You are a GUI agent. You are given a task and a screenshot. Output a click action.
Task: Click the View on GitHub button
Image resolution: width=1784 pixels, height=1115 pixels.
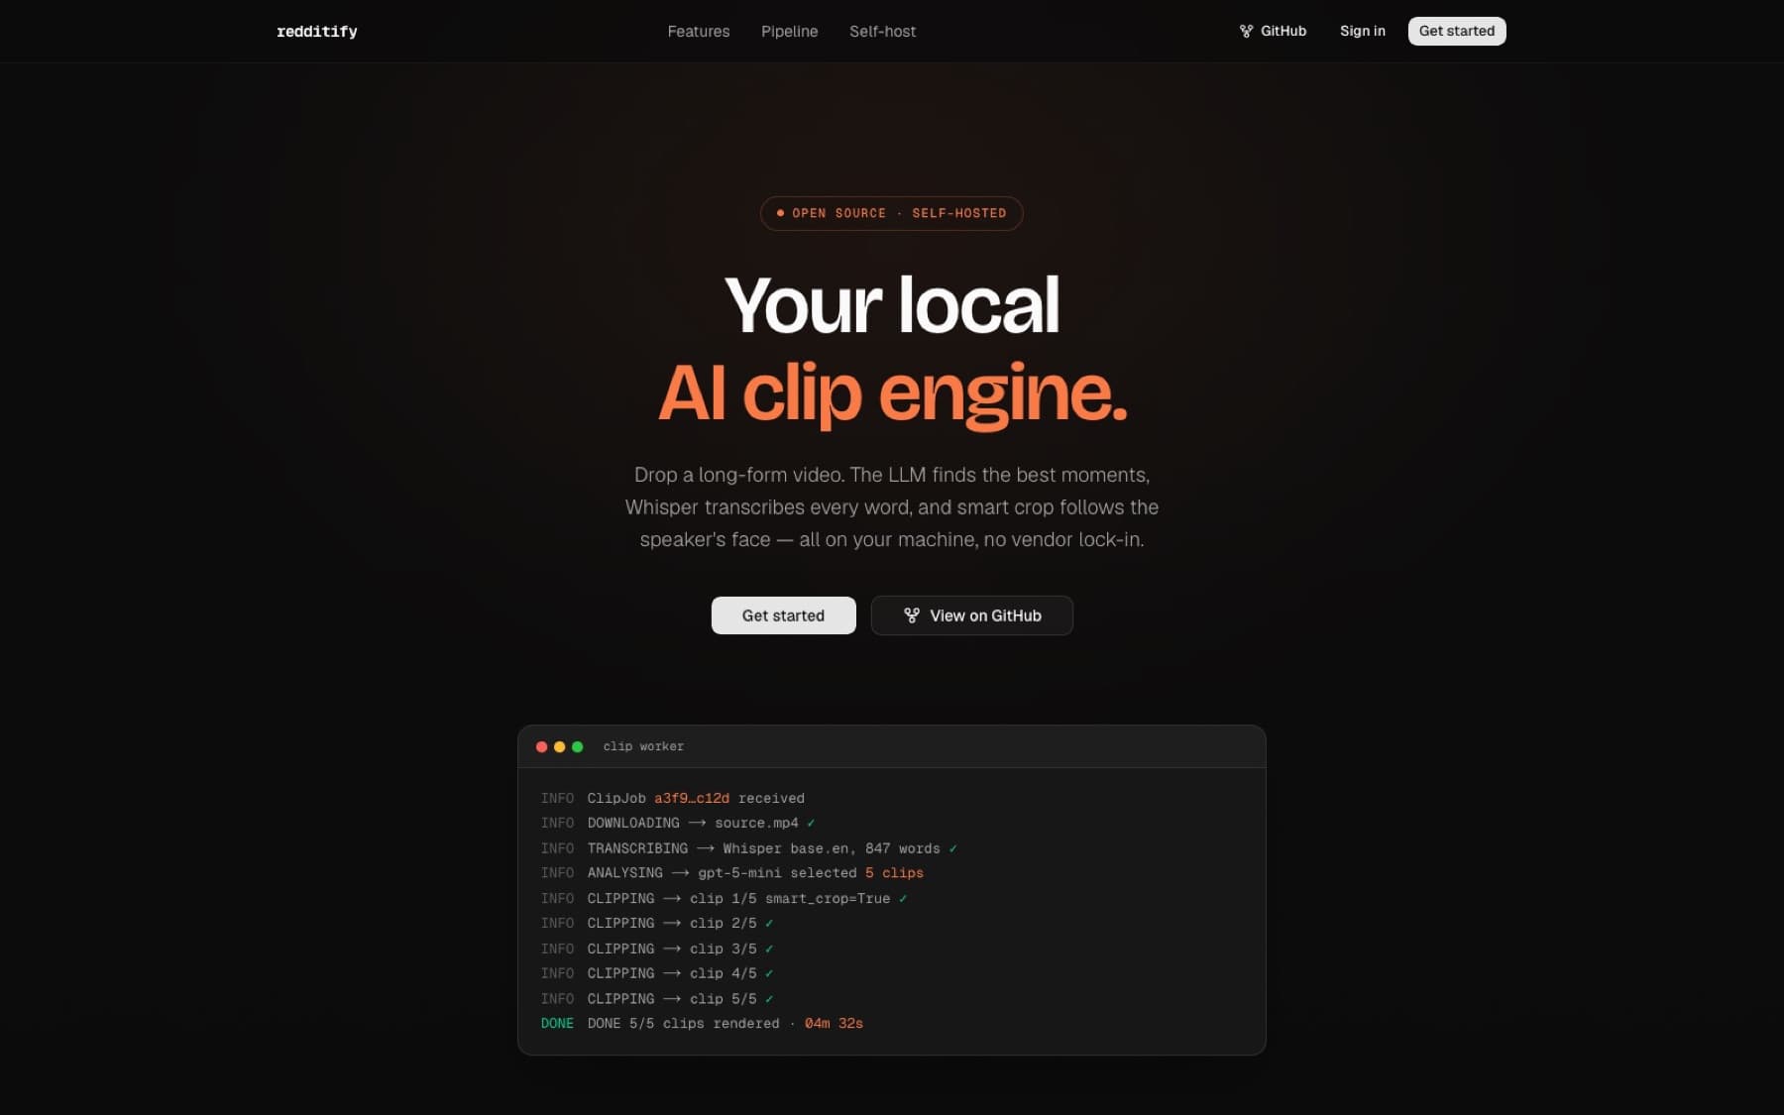(972, 615)
